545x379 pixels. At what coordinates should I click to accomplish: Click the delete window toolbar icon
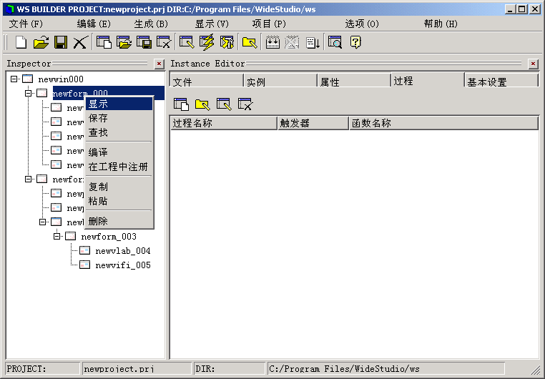[164, 42]
